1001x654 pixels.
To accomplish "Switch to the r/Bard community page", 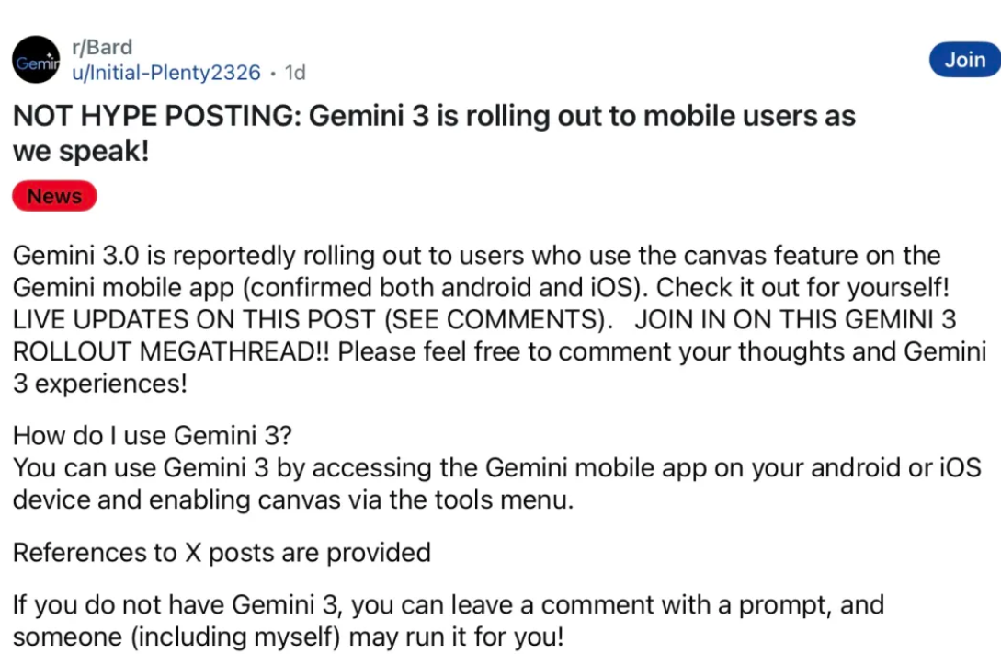I will point(102,47).
